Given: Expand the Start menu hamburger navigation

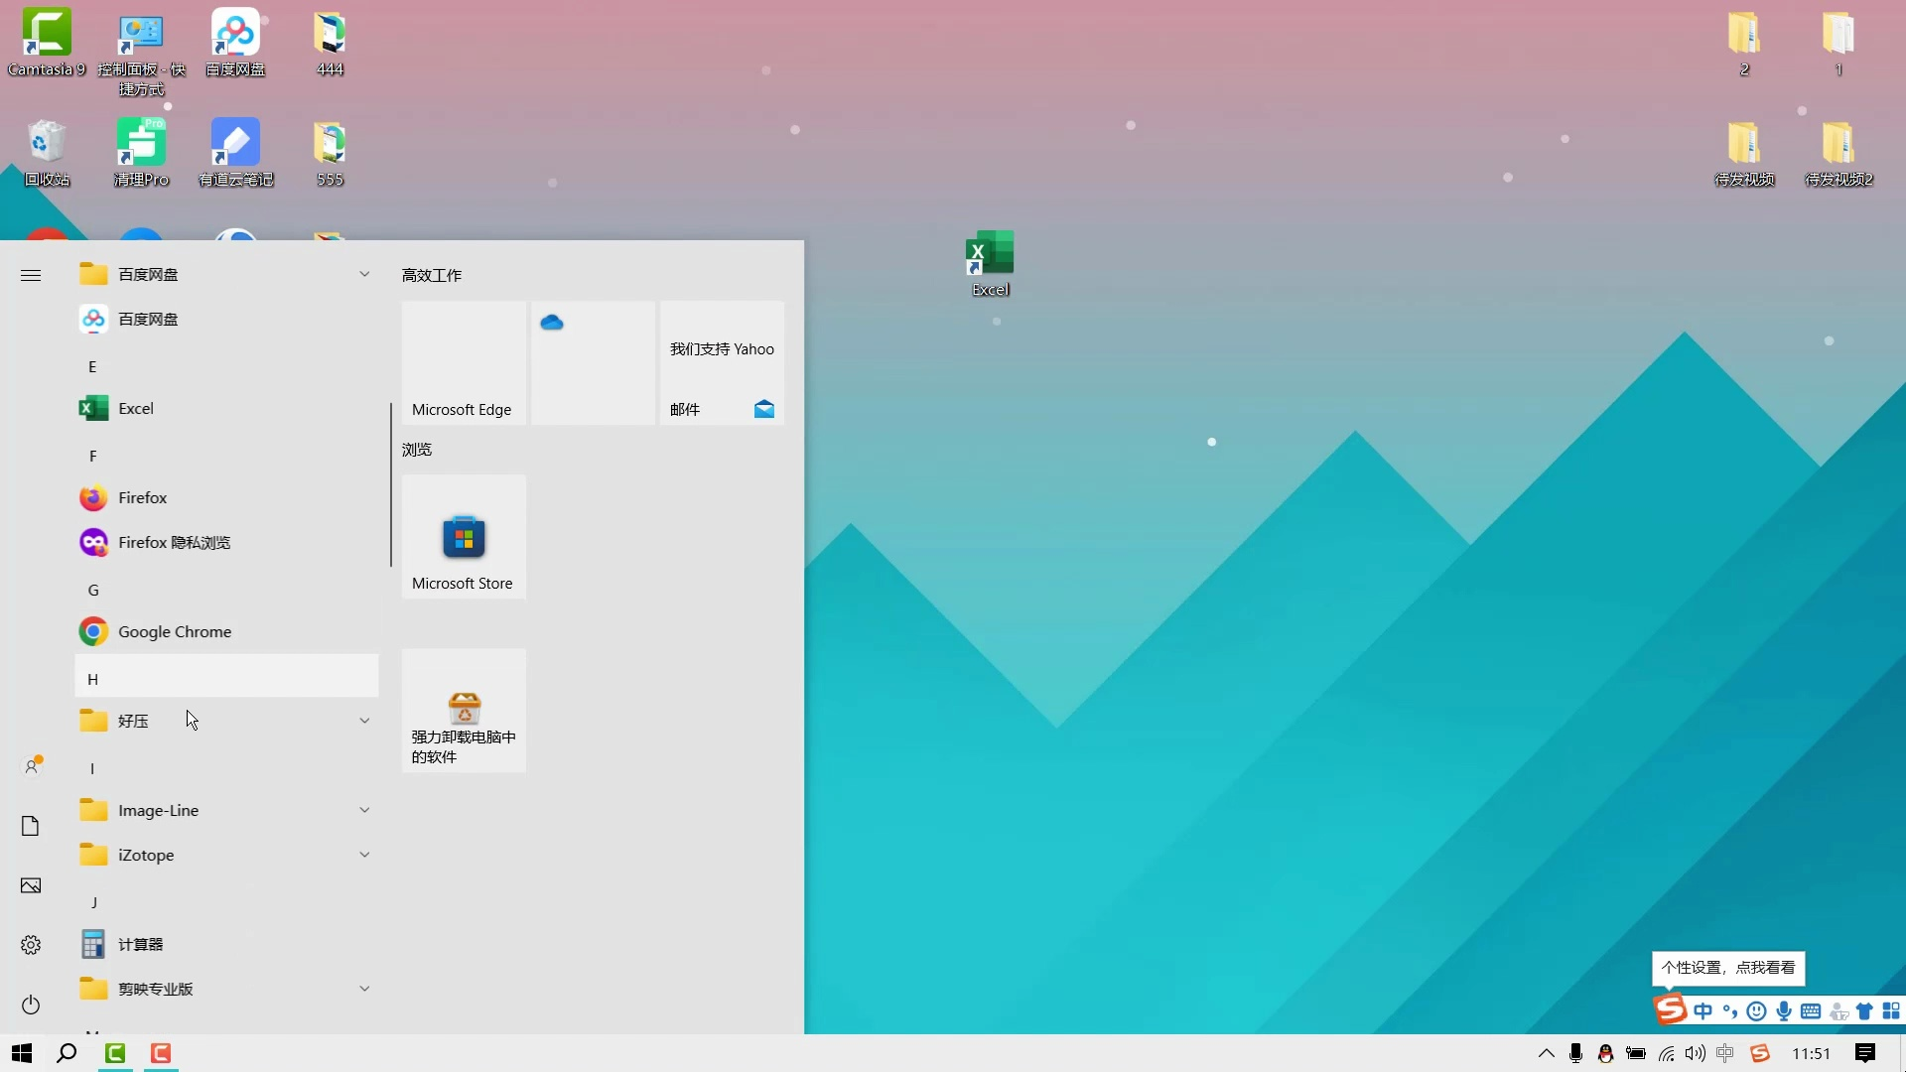Looking at the screenshot, I should coord(31,275).
